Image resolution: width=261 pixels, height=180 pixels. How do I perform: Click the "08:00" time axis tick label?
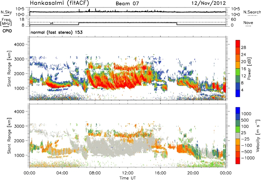point(95,173)
